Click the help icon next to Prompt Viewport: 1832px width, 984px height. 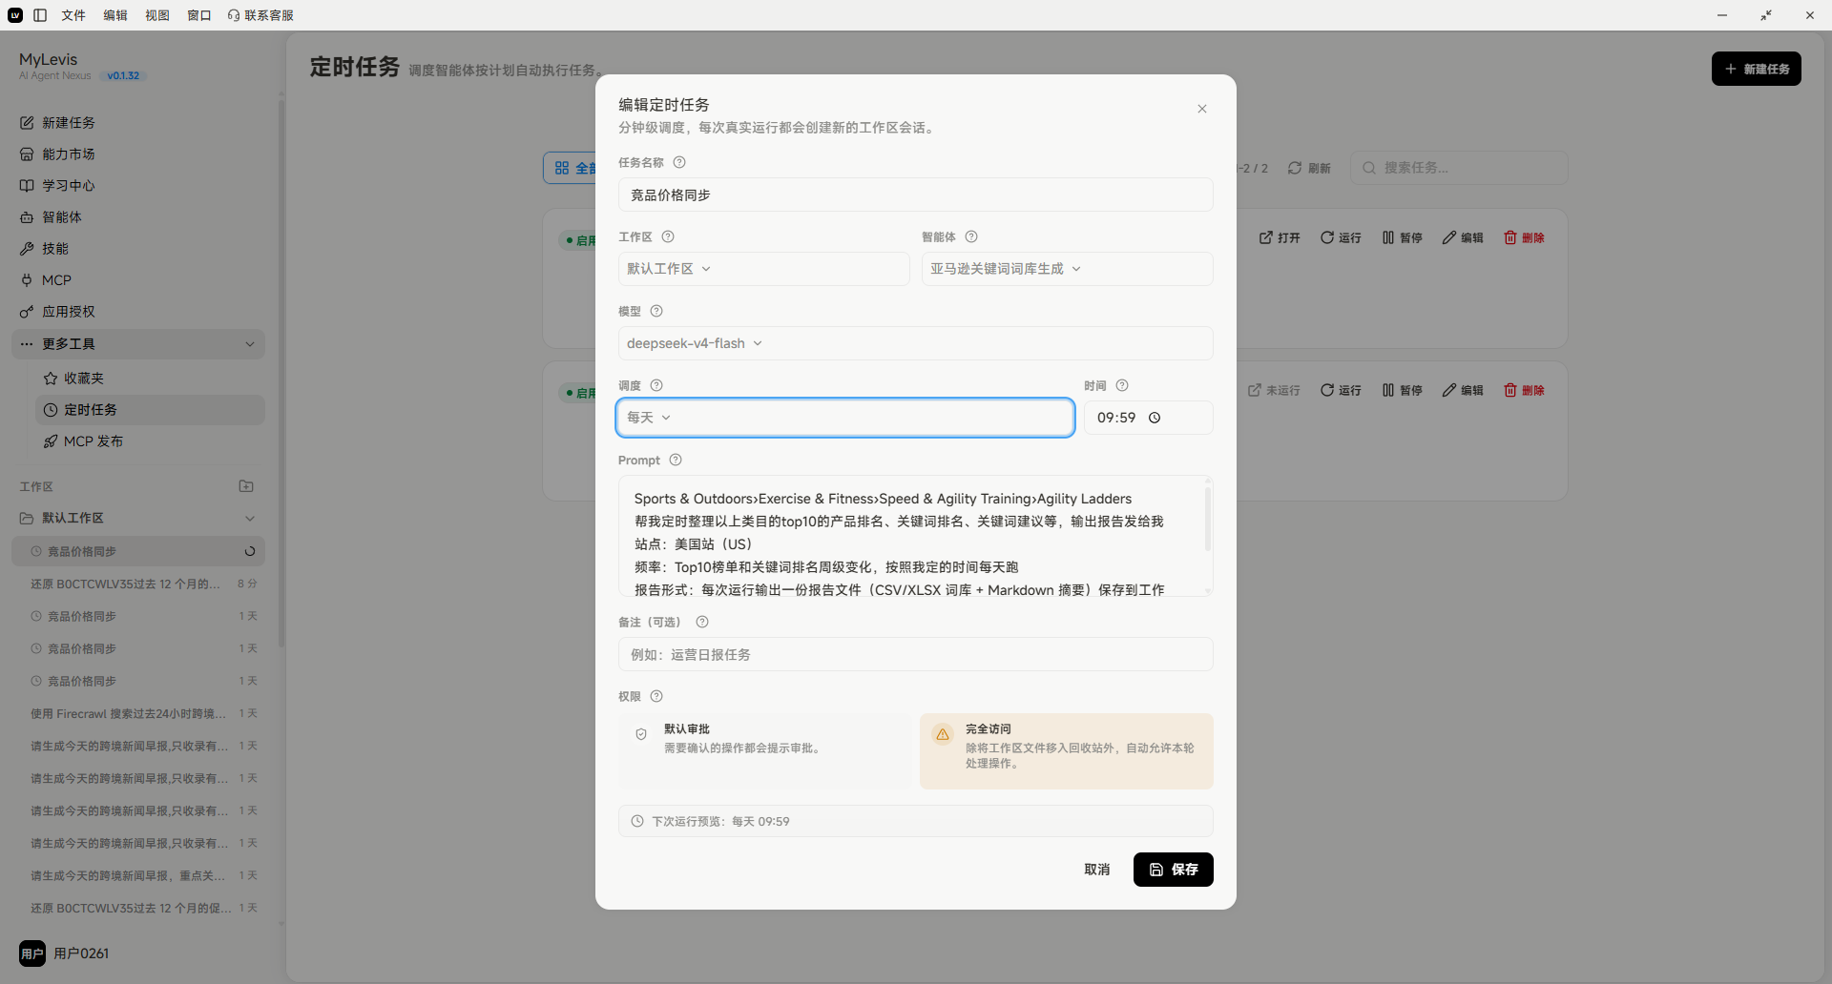[676, 460]
